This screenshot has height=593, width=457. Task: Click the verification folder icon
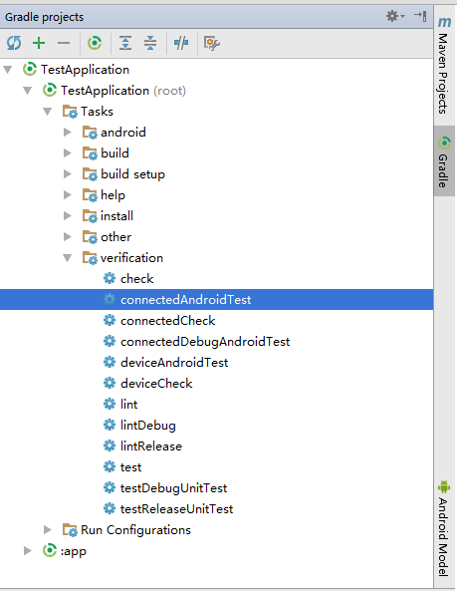point(90,258)
